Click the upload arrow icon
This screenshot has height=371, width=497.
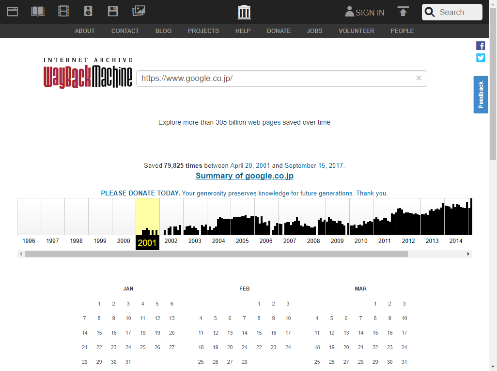point(403,11)
